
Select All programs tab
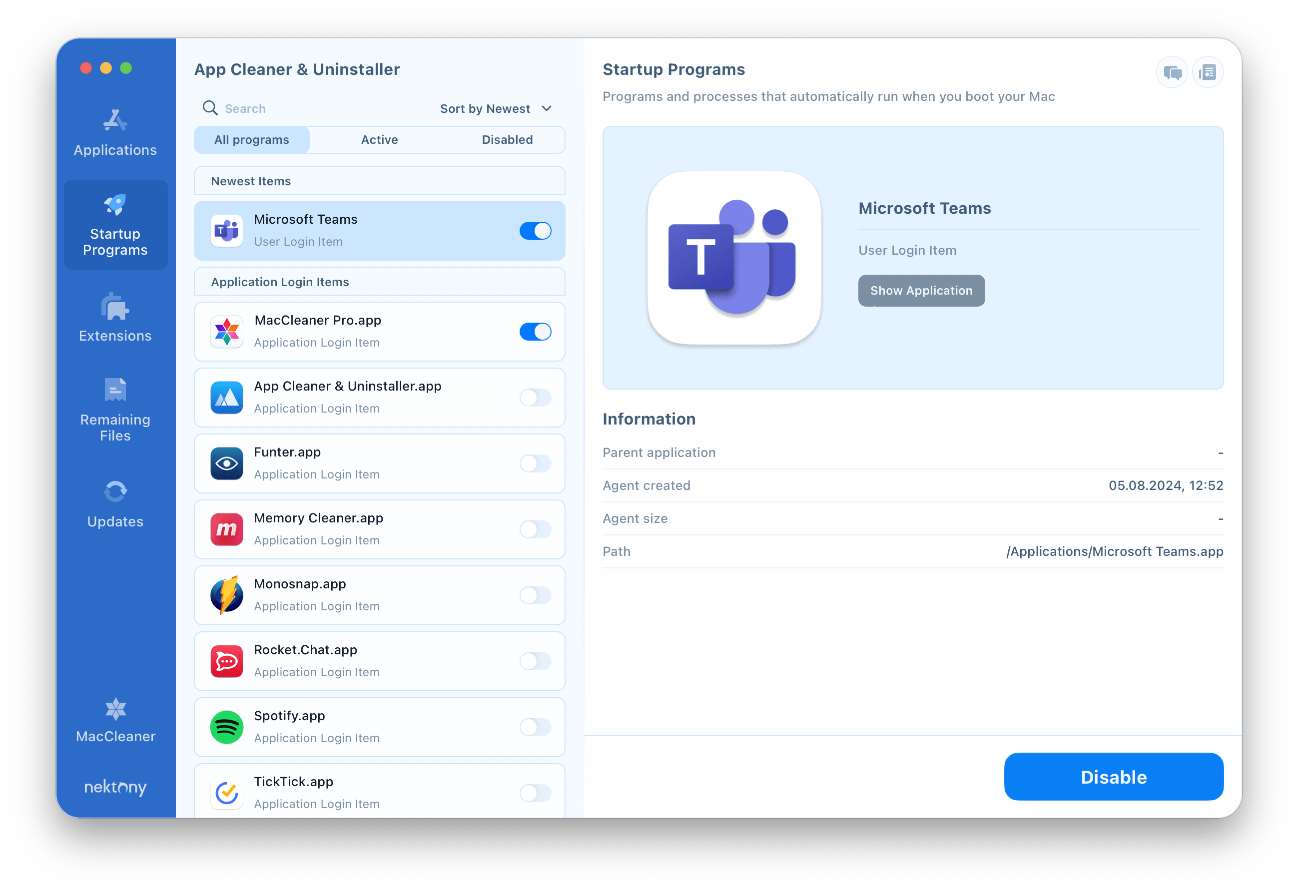tap(251, 139)
